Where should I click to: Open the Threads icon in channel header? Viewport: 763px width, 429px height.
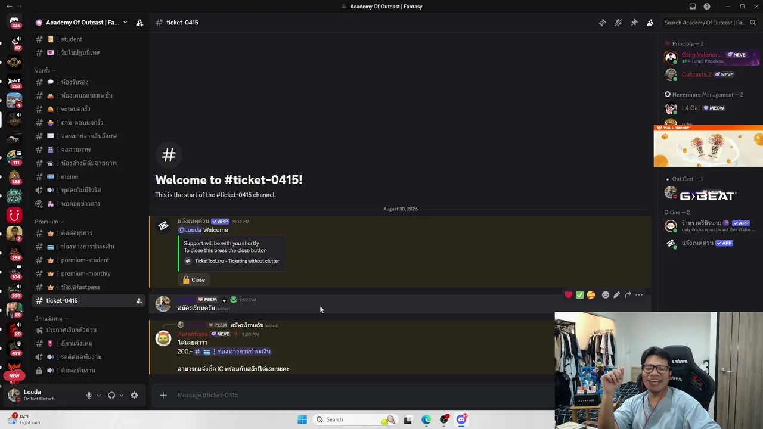click(x=602, y=23)
